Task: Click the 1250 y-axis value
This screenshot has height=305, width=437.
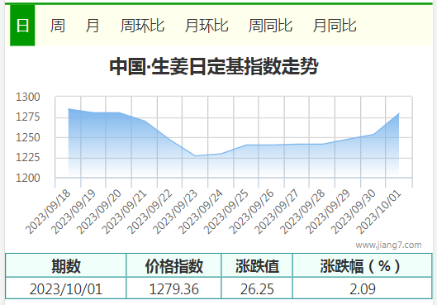Action: [x=28, y=137]
